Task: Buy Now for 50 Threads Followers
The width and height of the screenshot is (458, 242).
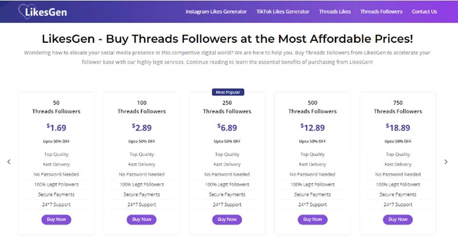Action: [x=57, y=219]
